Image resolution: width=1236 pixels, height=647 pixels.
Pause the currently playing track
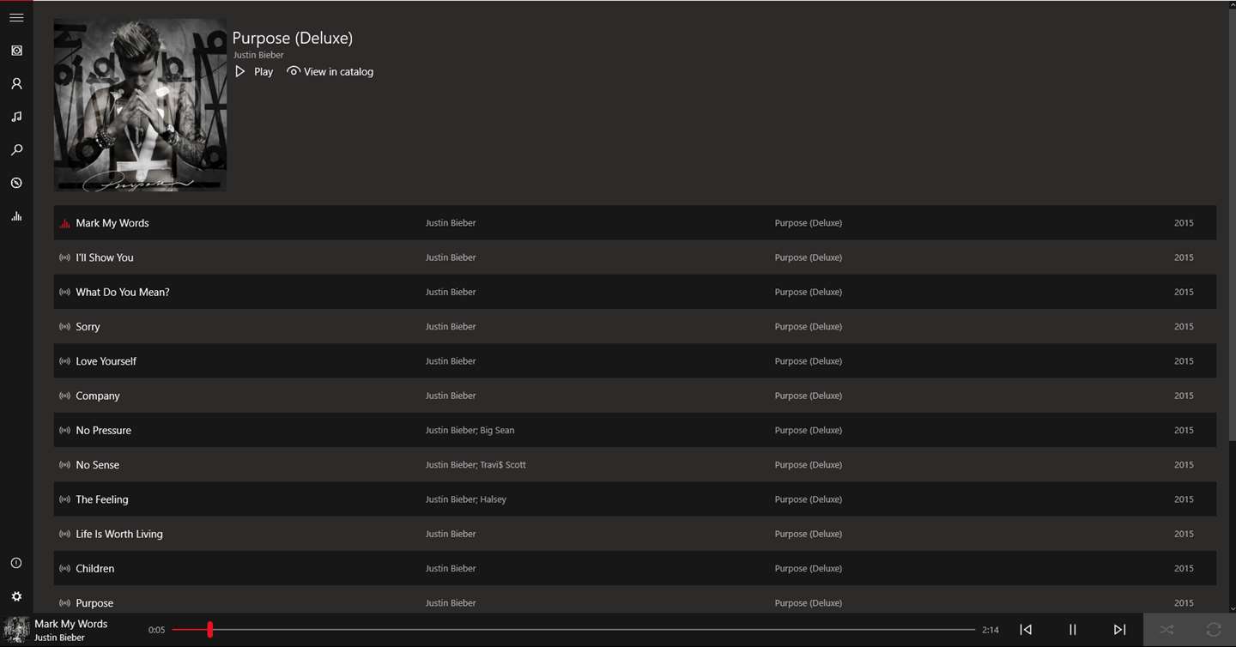pyautogui.click(x=1072, y=630)
